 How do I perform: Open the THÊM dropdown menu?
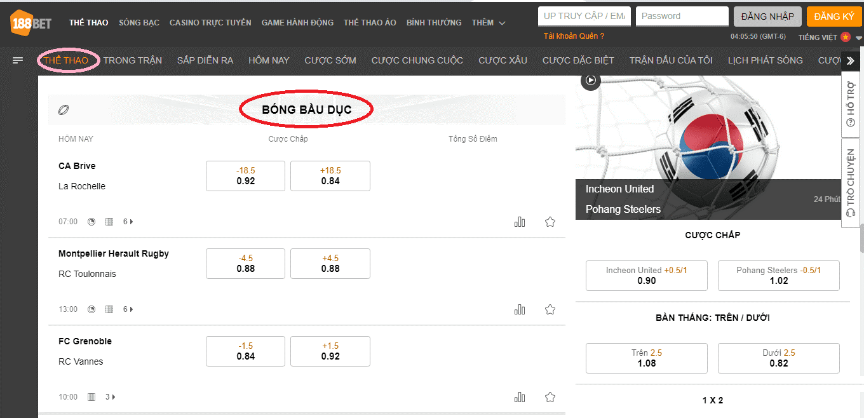point(489,23)
